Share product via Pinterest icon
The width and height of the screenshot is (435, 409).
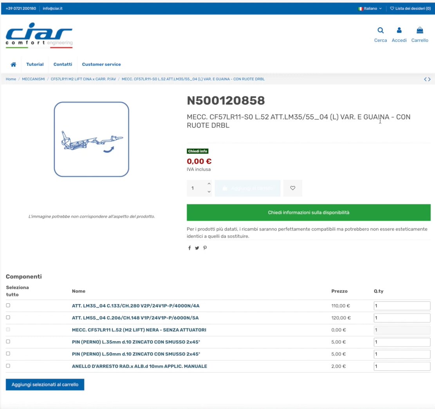205,248
